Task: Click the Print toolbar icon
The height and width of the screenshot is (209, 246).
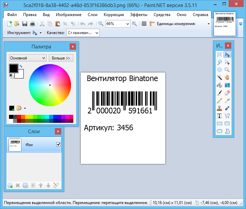Action: [32, 24]
